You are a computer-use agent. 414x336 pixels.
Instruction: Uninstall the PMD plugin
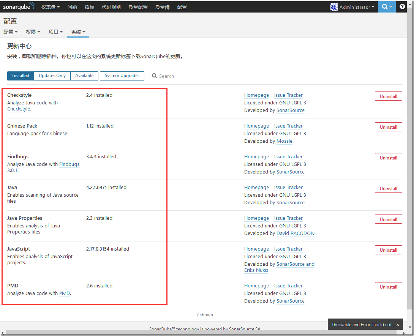(389, 287)
